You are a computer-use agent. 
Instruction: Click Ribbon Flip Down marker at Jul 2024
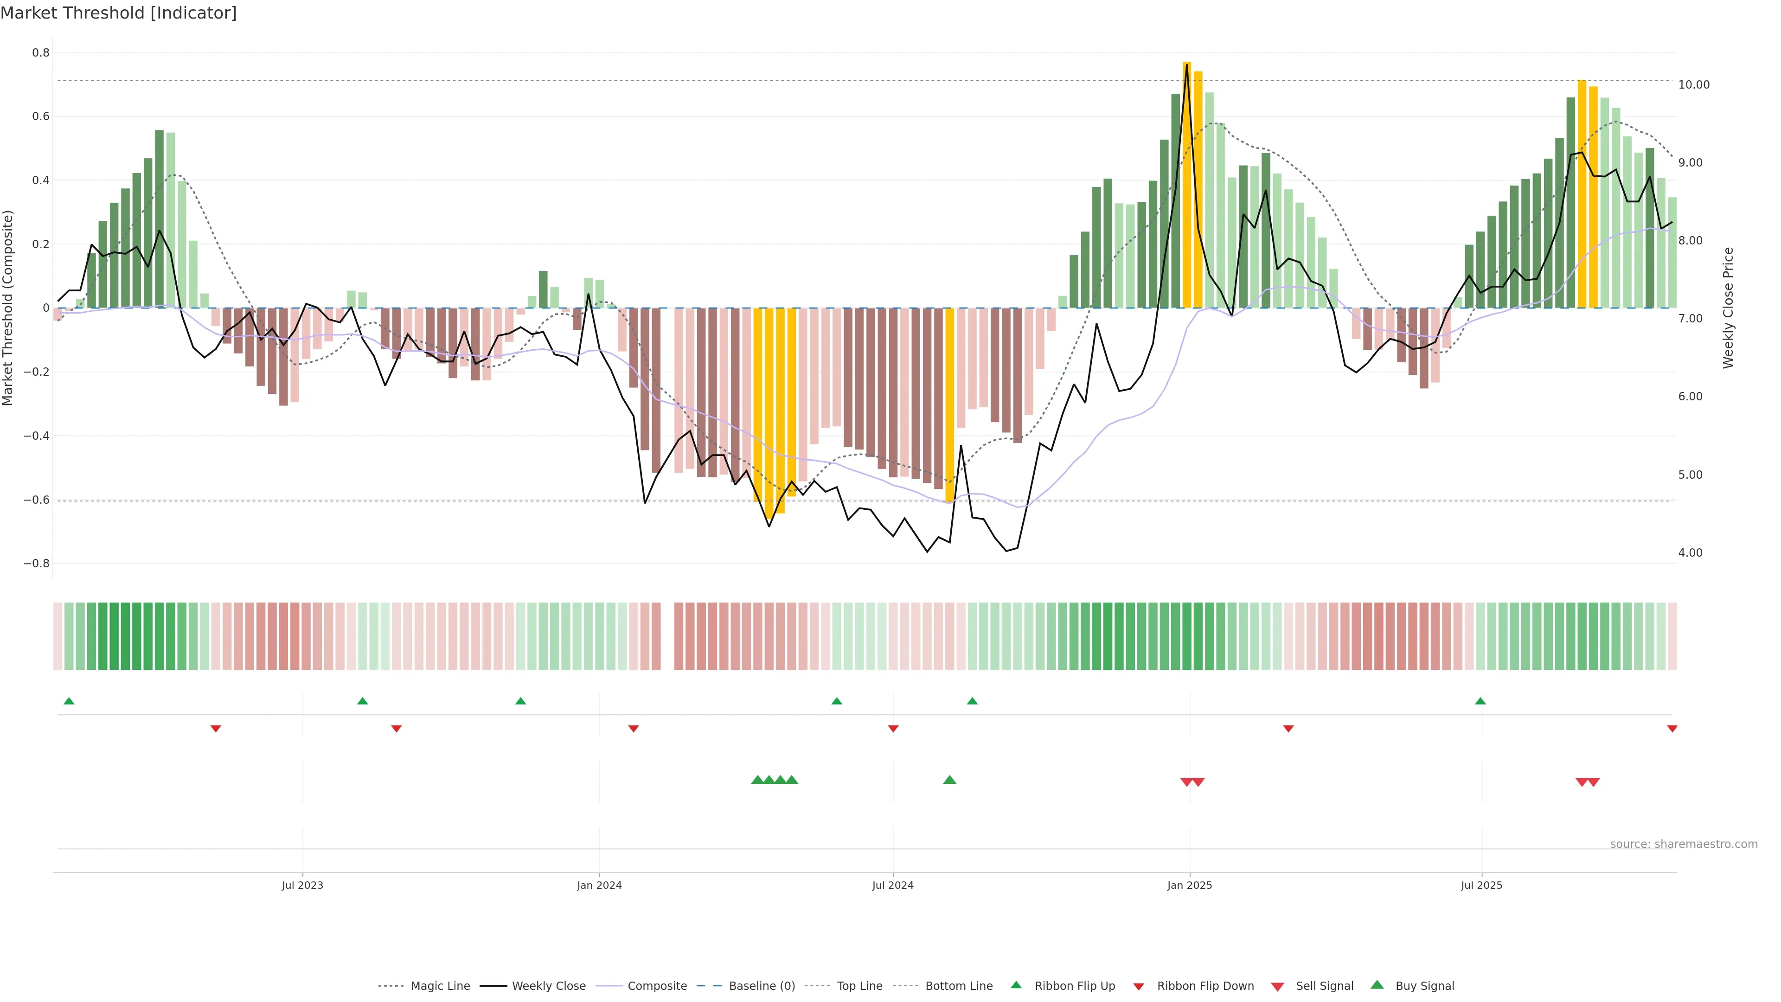click(x=892, y=729)
